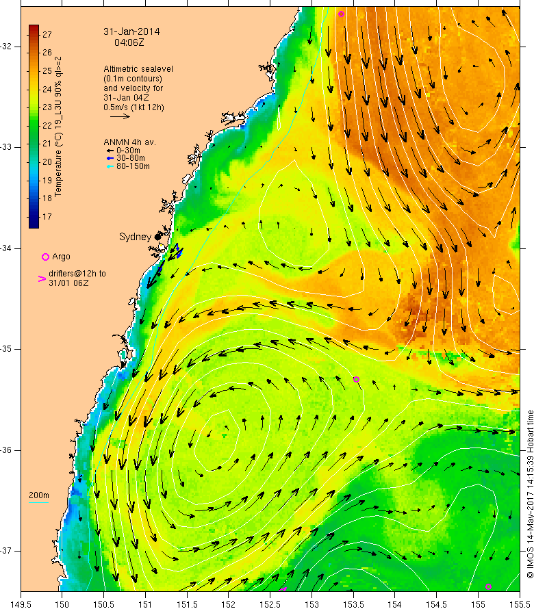
Task: Click the 151.5 longitude axis label
Action: [x=187, y=604]
